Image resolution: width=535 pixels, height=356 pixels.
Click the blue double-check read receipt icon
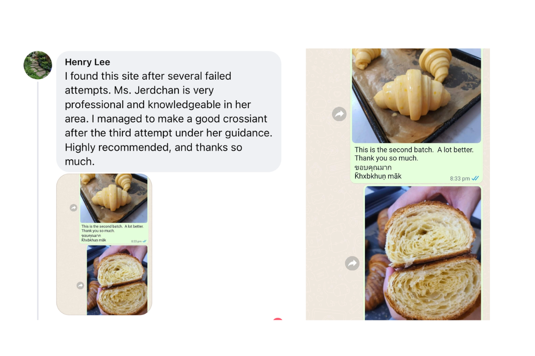point(475,178)
